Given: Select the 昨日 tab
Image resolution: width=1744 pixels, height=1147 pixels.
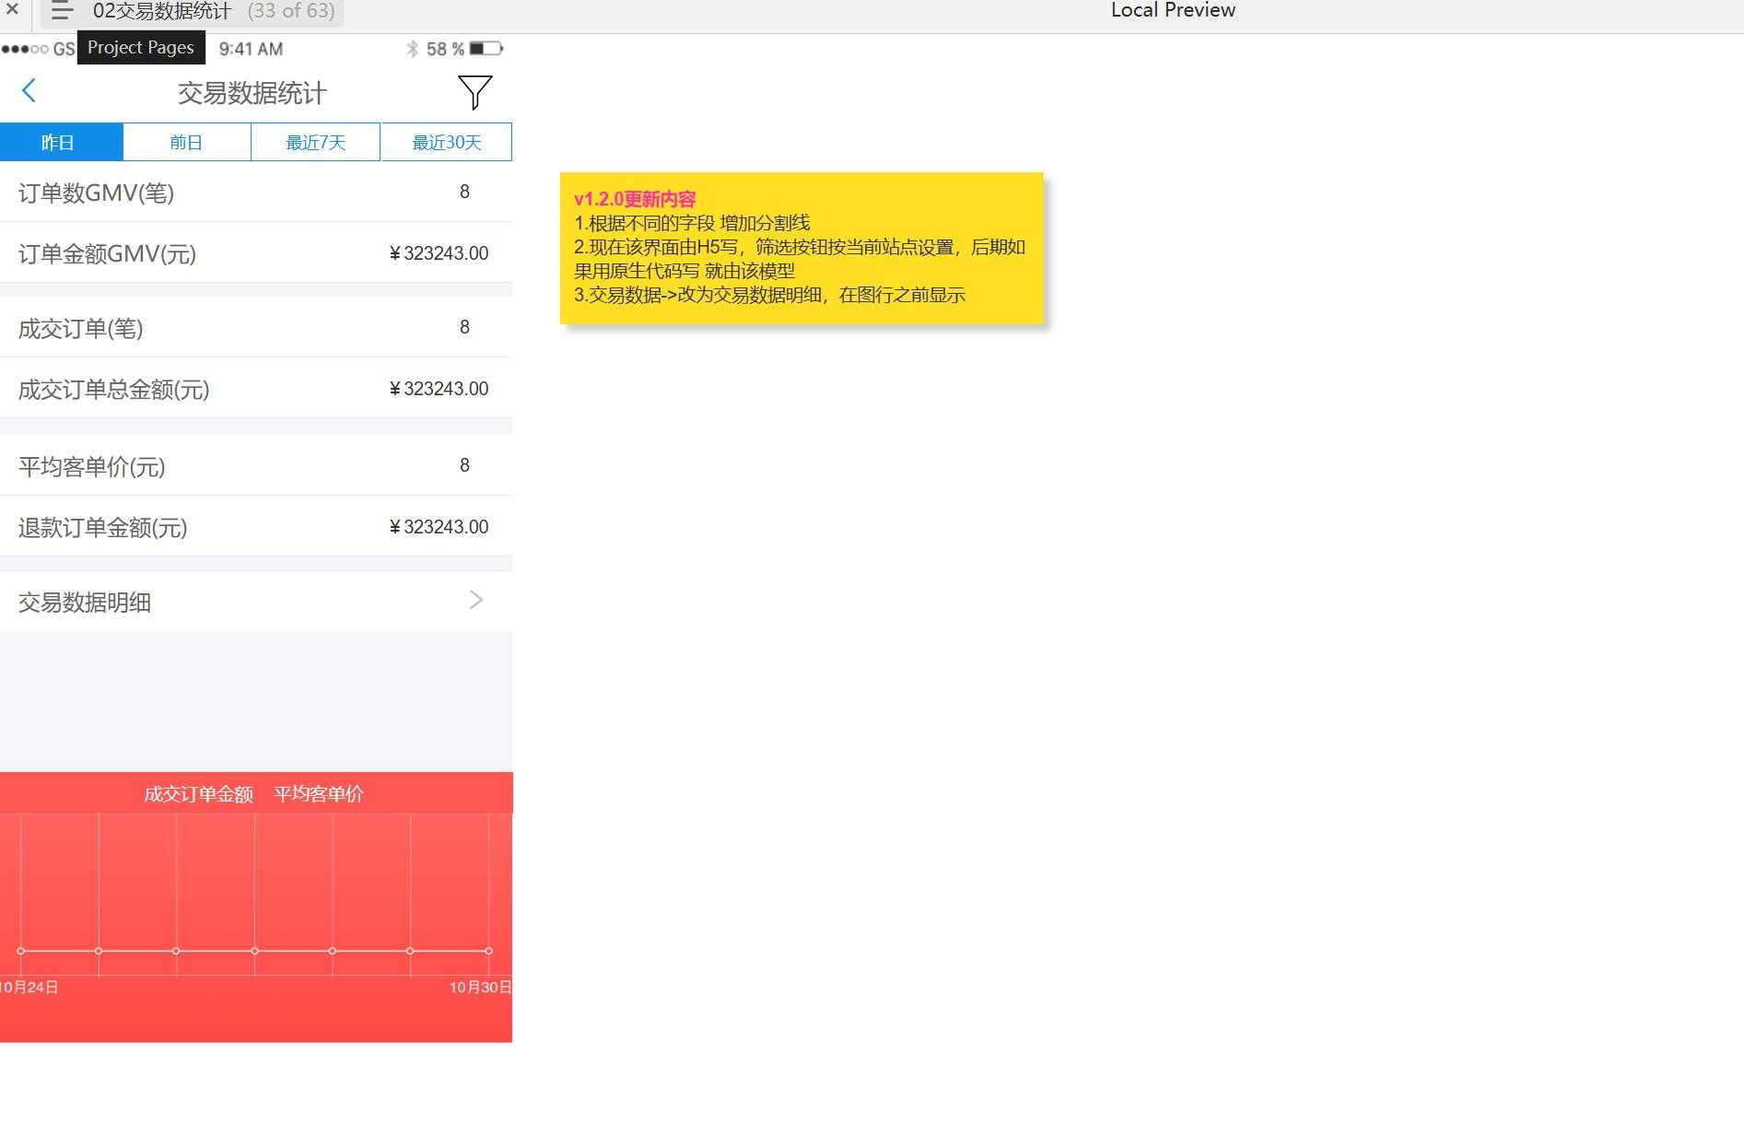Looking at the screenshot, I should (58, 142).
